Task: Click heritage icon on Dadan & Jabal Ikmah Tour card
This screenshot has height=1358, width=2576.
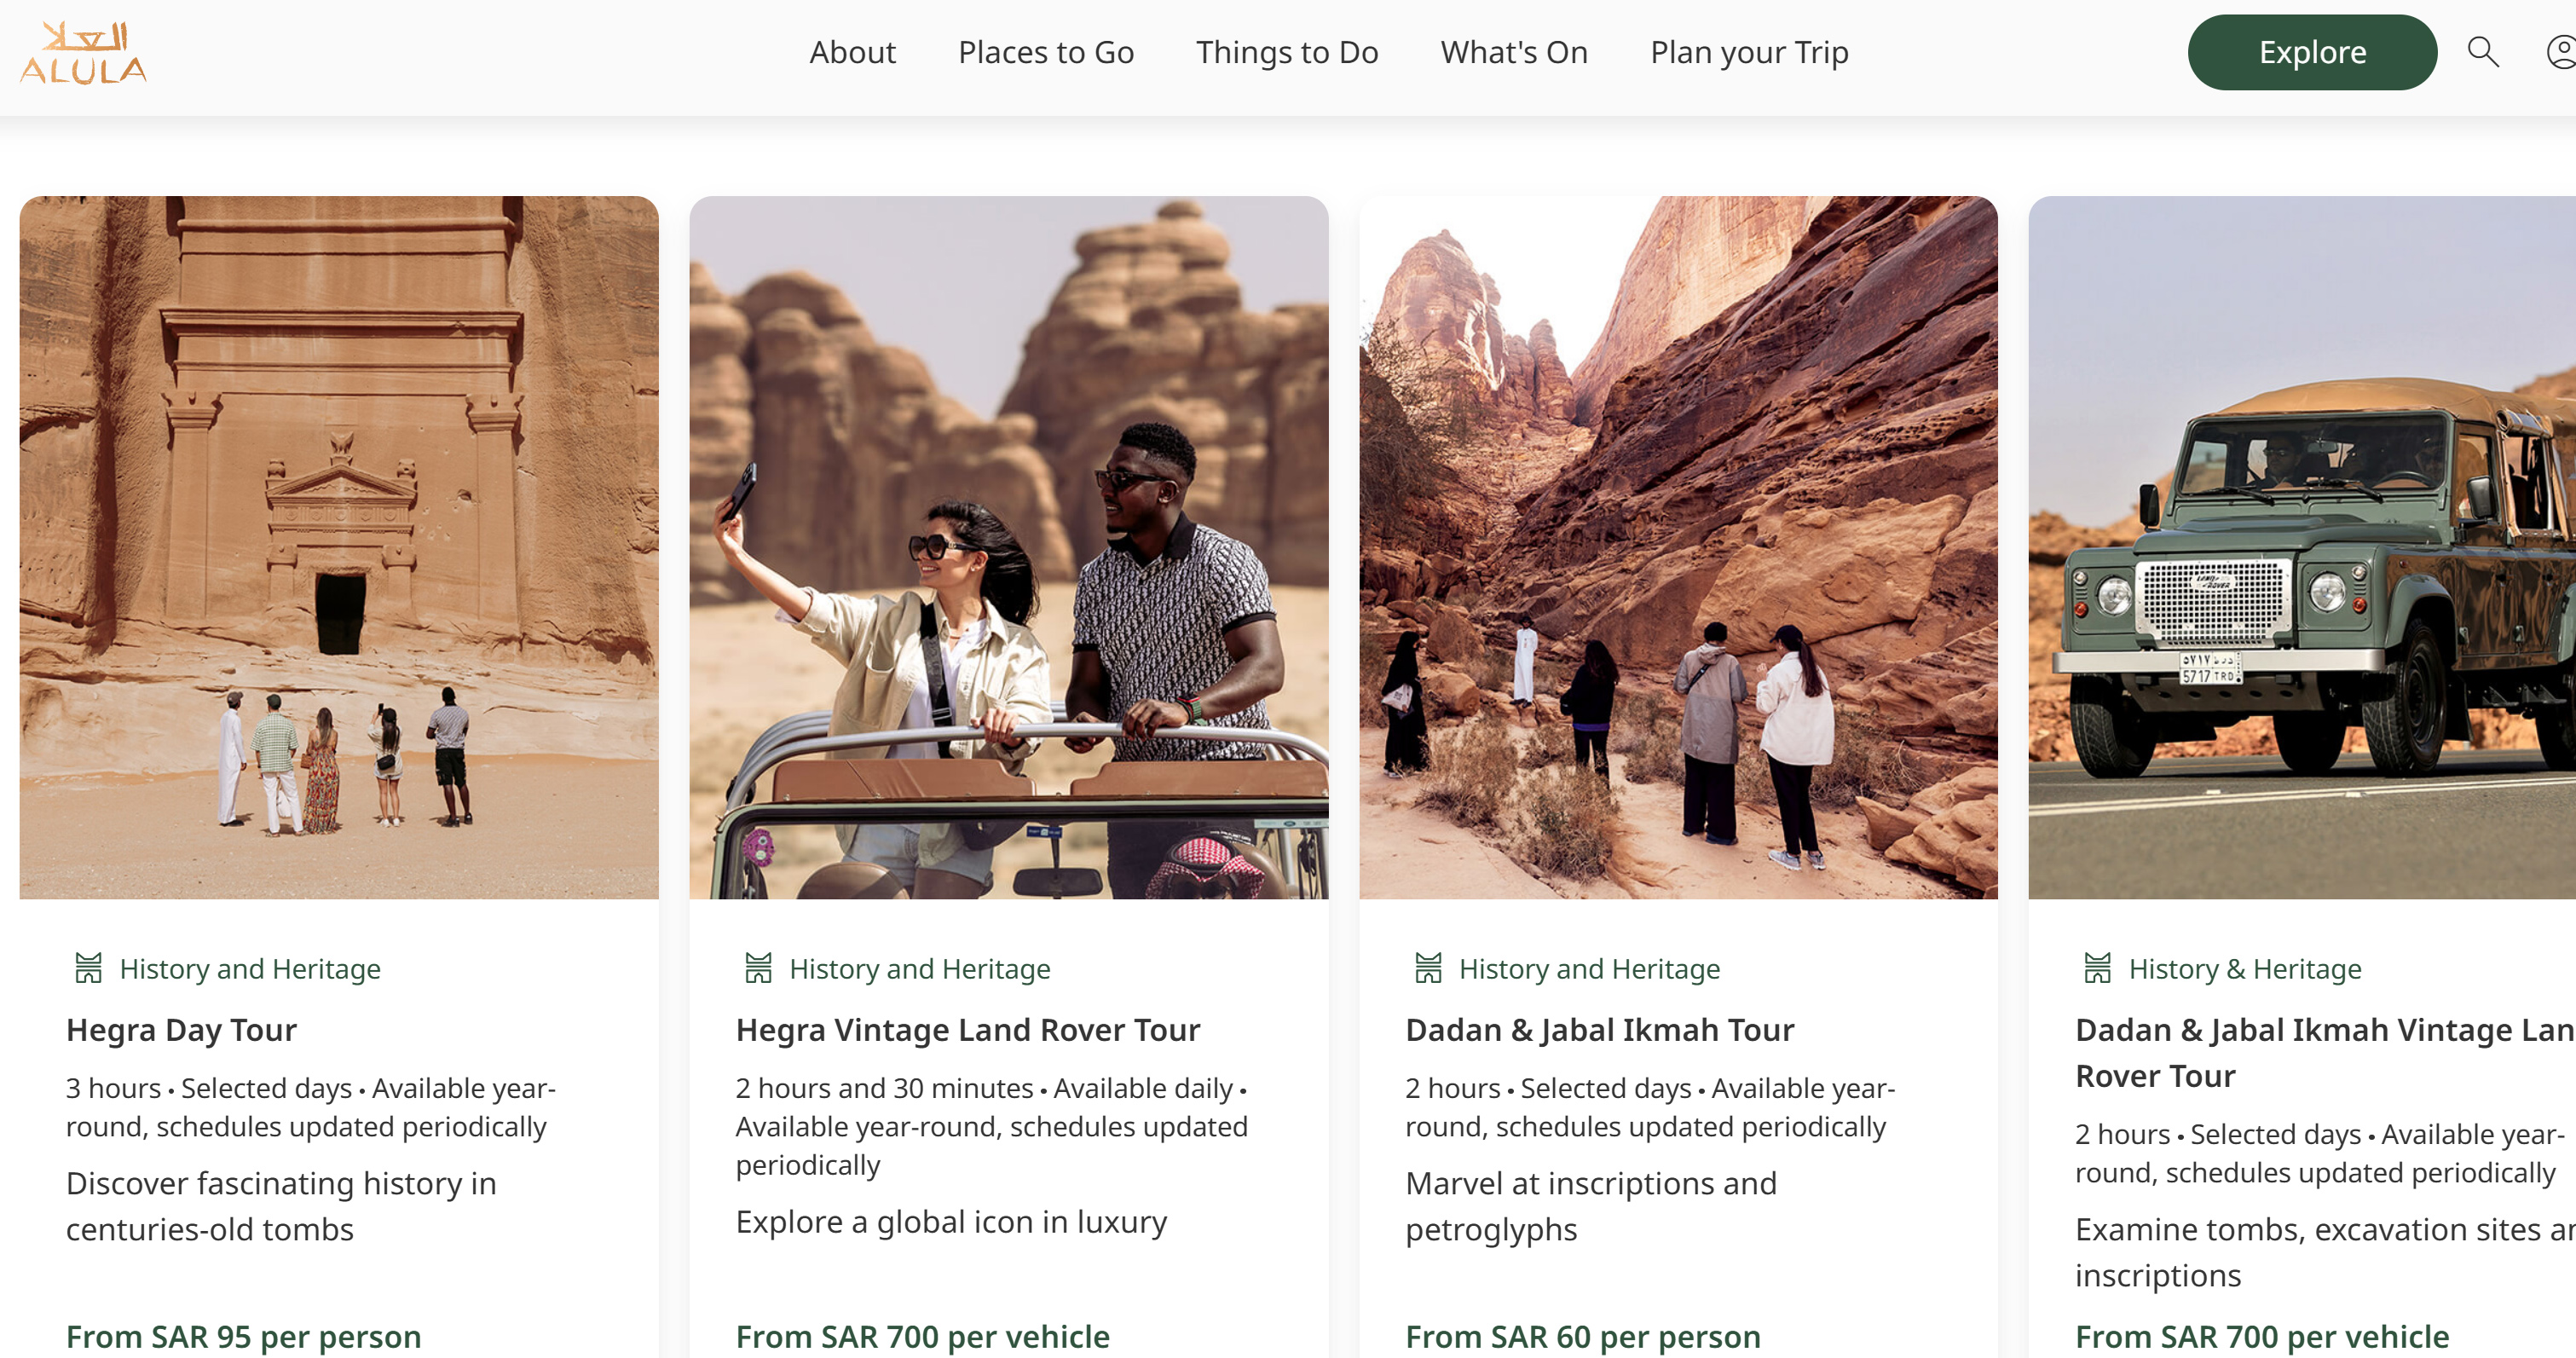Action: point(1428,968)
